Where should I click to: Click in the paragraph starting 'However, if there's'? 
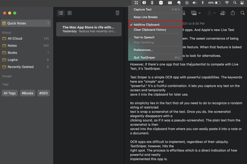tap(184, 66)
